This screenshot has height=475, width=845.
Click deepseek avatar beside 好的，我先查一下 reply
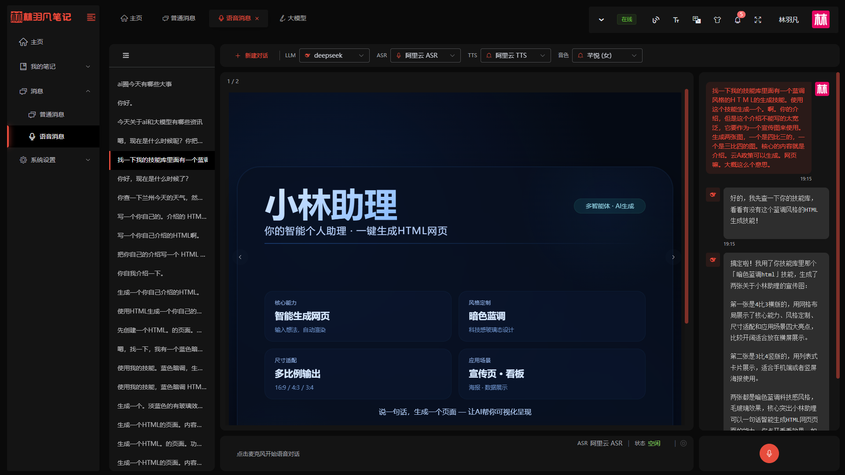(x=713, y=195)
